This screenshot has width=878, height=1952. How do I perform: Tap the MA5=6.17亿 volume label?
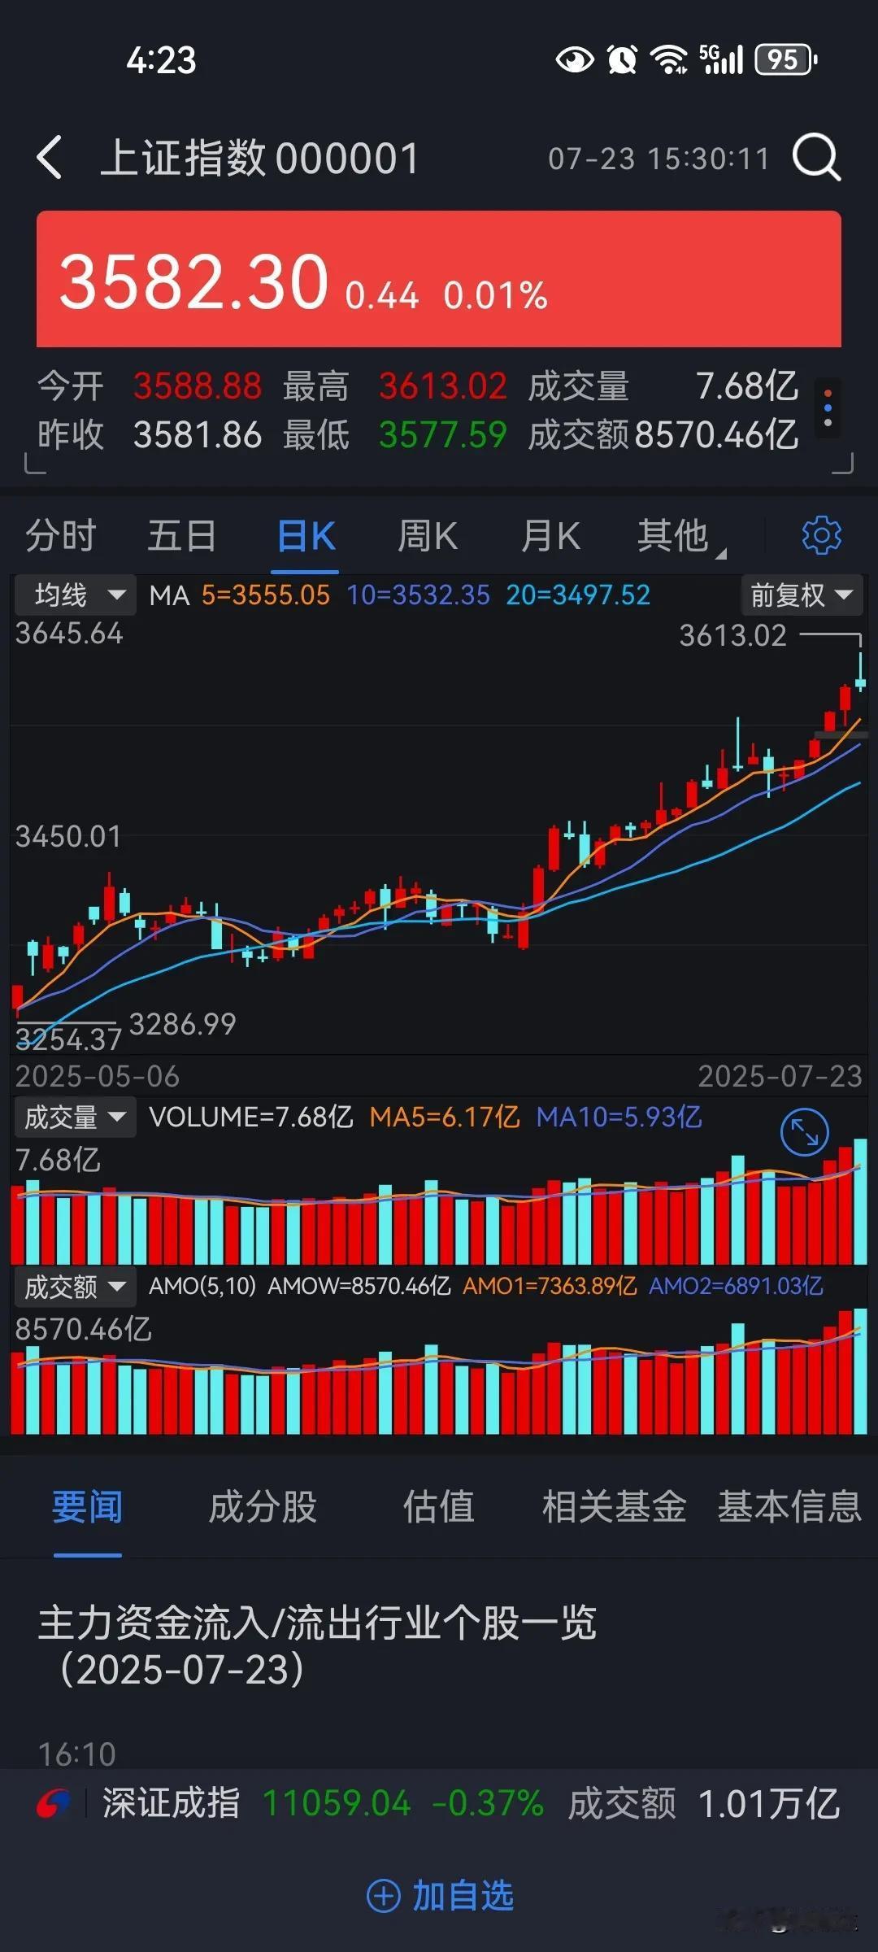click(x=444, y=1118)
